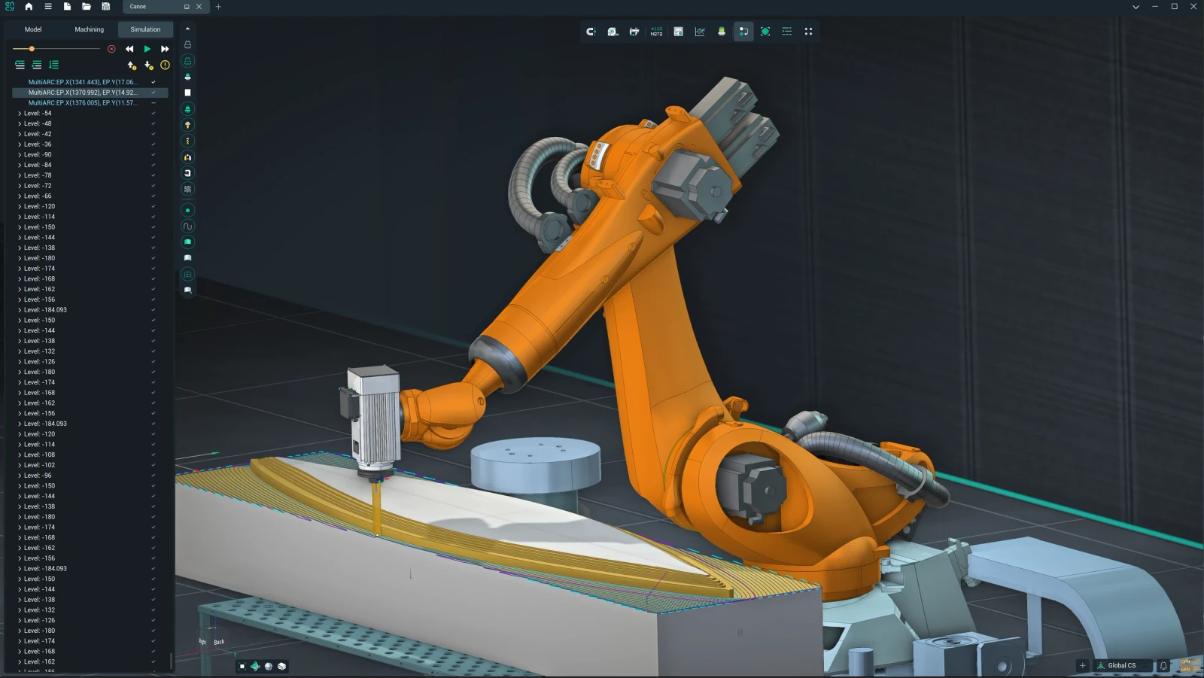Open the viewport settings sliders icon
The image size is (1204, 678).
[x=786, y=32]
